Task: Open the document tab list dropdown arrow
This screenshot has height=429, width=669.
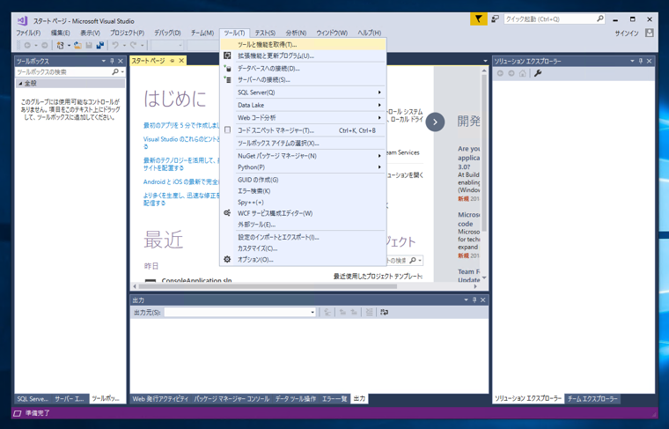Action: pyautogui.click(x=485, y=61)
